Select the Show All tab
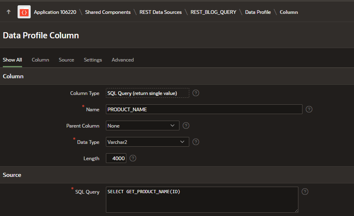The image size is (354, 216). pyautogui.click(x=12, y=60)
